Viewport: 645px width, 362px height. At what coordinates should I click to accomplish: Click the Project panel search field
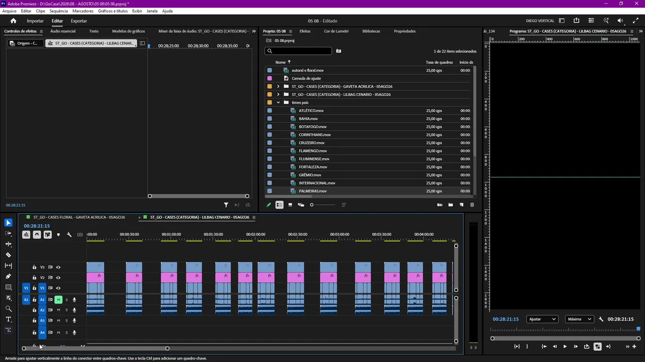[x=298, y=51]
